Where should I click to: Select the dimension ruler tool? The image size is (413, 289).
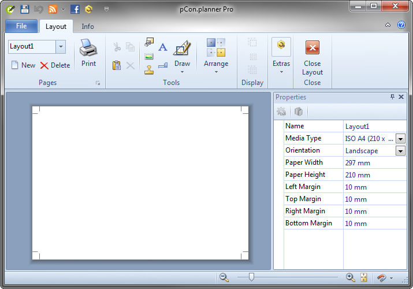point(163,65)
